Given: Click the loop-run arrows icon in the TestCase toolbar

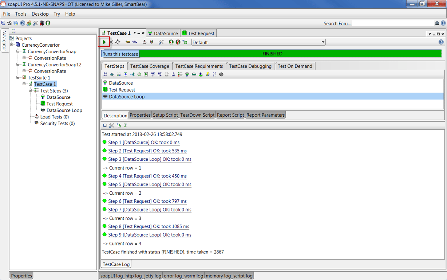Looking at the screenshot, I should coord(118,42).
